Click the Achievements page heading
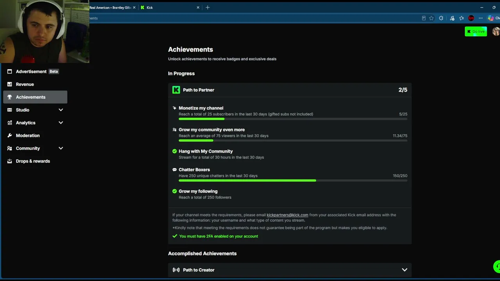This screenshot has height=281, width=500. pyautogui.click(x=191, y=50)
